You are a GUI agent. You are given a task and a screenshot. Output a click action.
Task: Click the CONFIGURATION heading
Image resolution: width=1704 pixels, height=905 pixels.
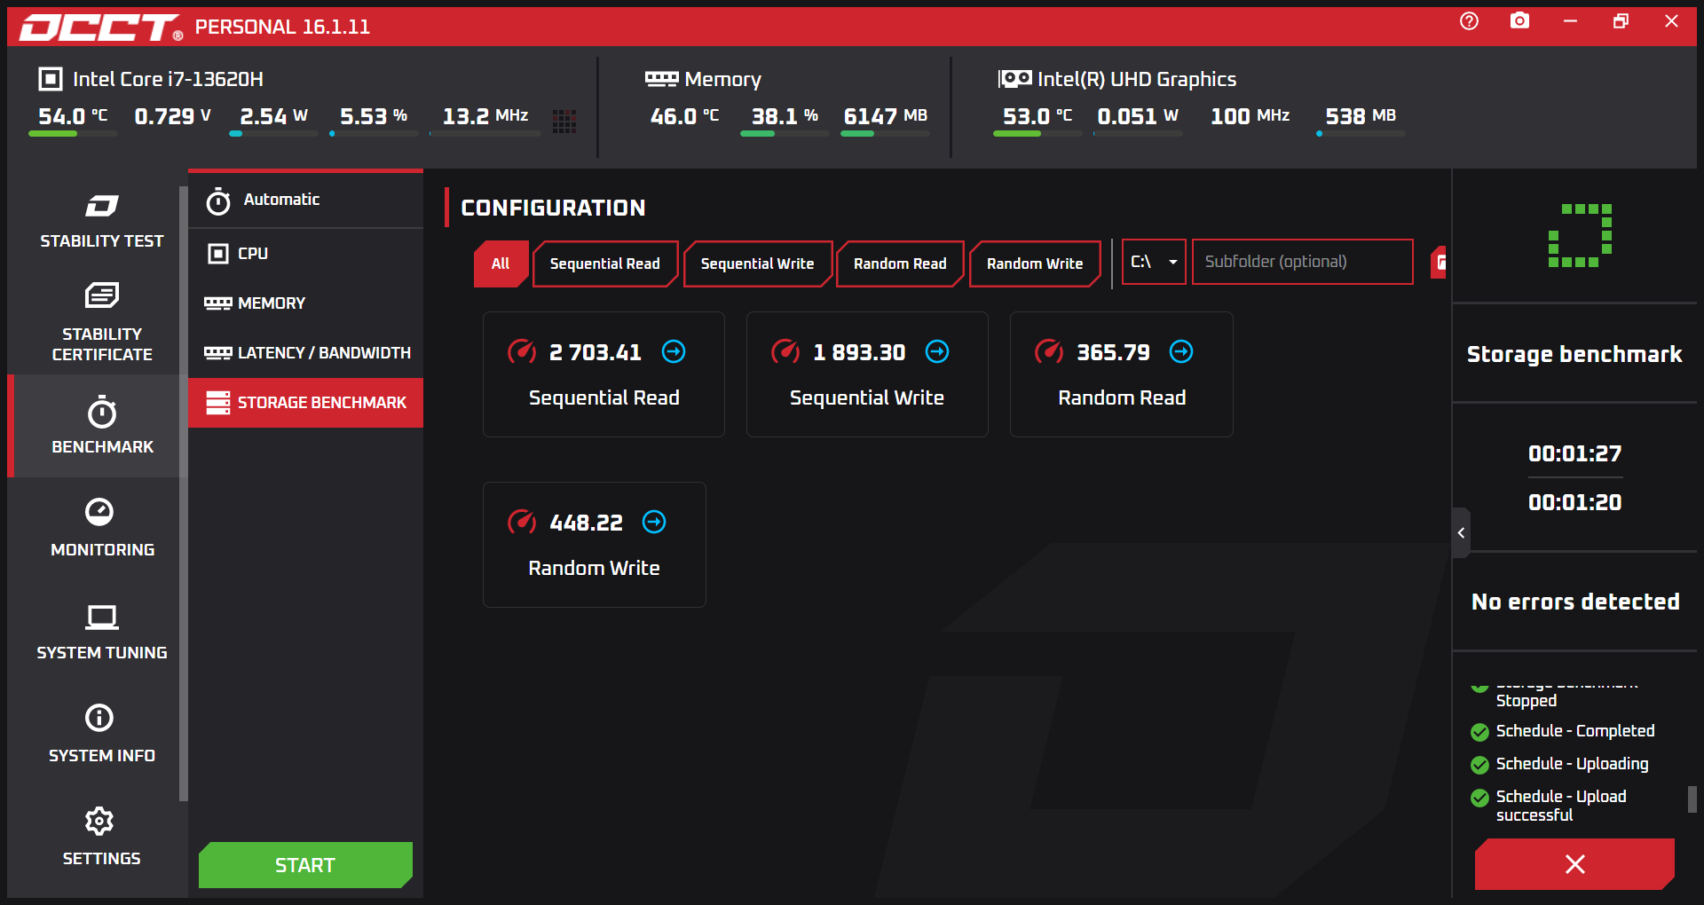click(x=553, y=209)
